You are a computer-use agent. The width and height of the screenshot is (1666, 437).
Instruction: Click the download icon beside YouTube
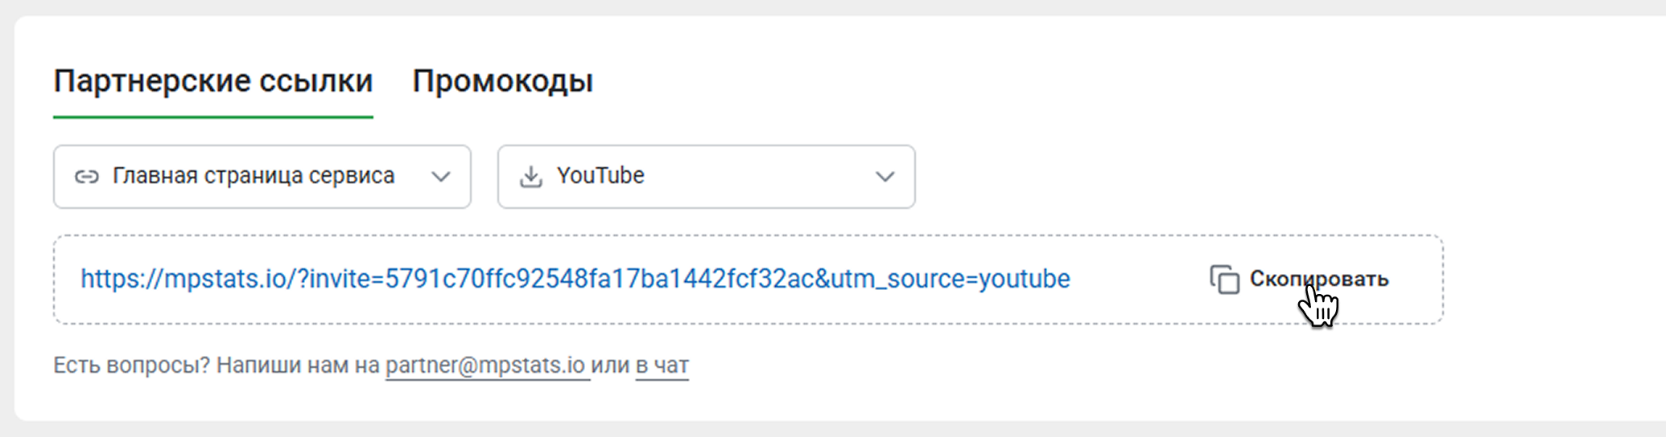coord(530,177)
